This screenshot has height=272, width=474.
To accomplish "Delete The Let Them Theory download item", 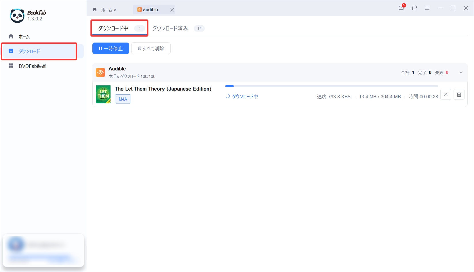I will 459,94.
